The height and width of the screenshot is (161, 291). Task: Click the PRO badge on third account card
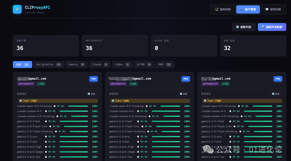278,79
